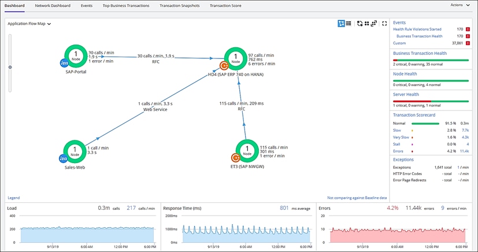Go to the Events tab
This screenshot has height=252, width=478.
[87, 5]
